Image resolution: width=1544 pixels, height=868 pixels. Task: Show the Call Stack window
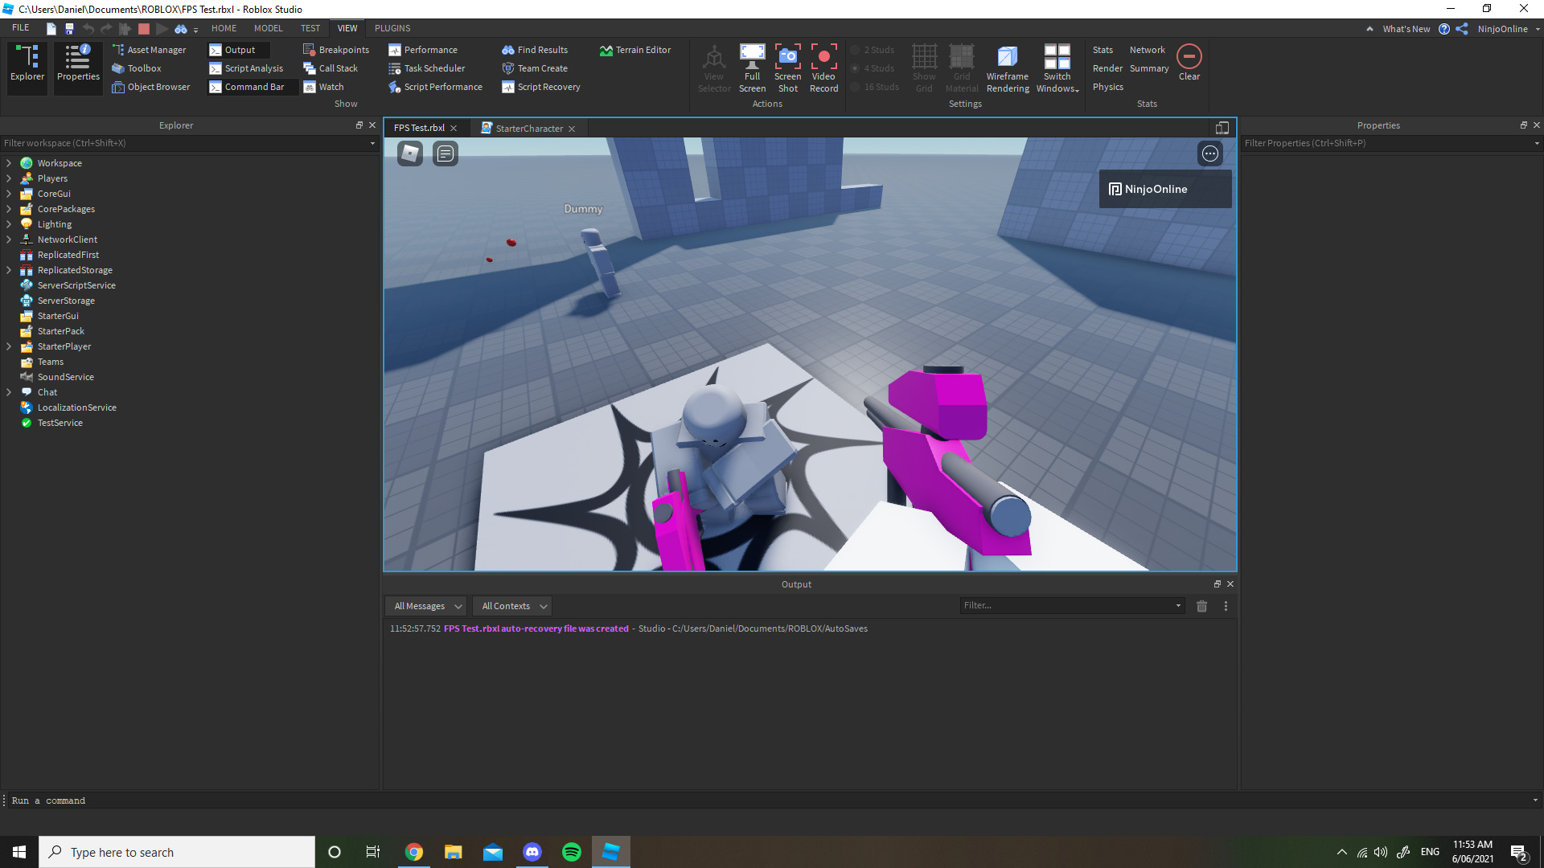(331, 68)
